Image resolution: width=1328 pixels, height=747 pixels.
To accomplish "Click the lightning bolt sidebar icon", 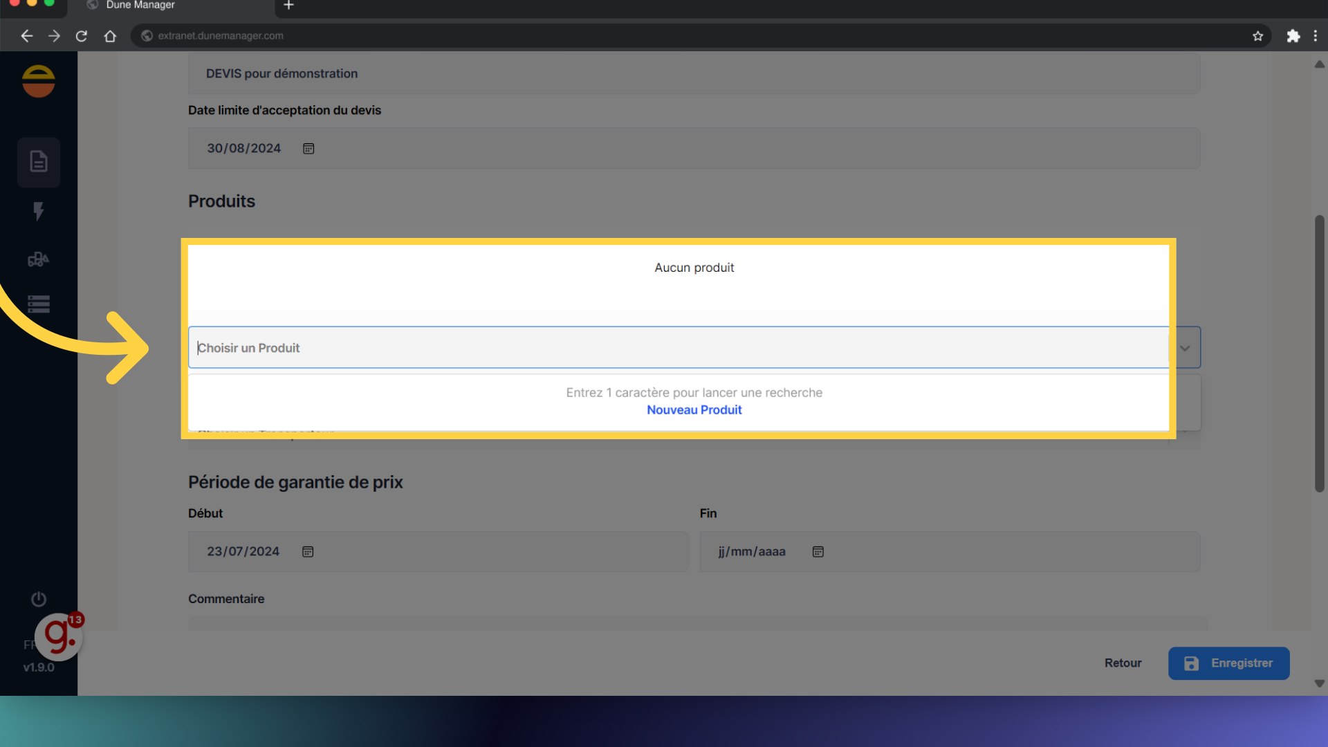I will [39, 211].
